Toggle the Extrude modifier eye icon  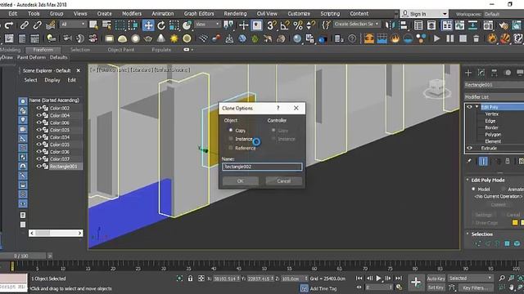(469, 148)
